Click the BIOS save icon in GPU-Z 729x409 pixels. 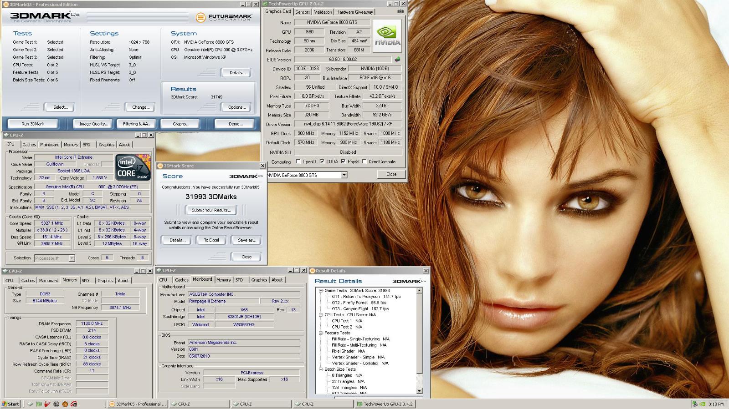pyautogui.click(x=397, y=59)
